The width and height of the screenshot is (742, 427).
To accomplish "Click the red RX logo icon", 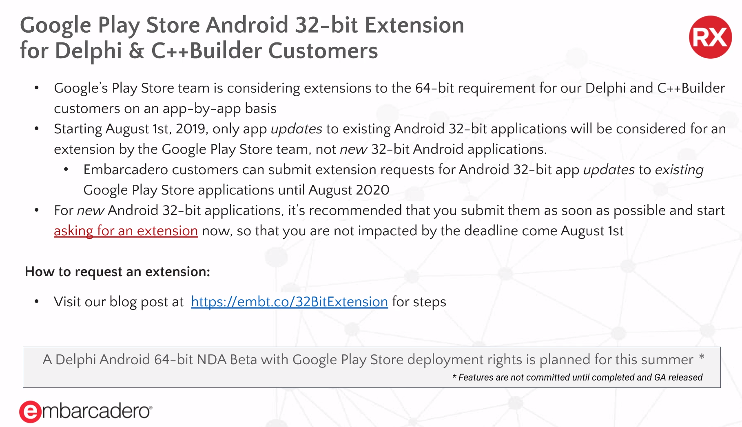I will (x=710, y=37).
